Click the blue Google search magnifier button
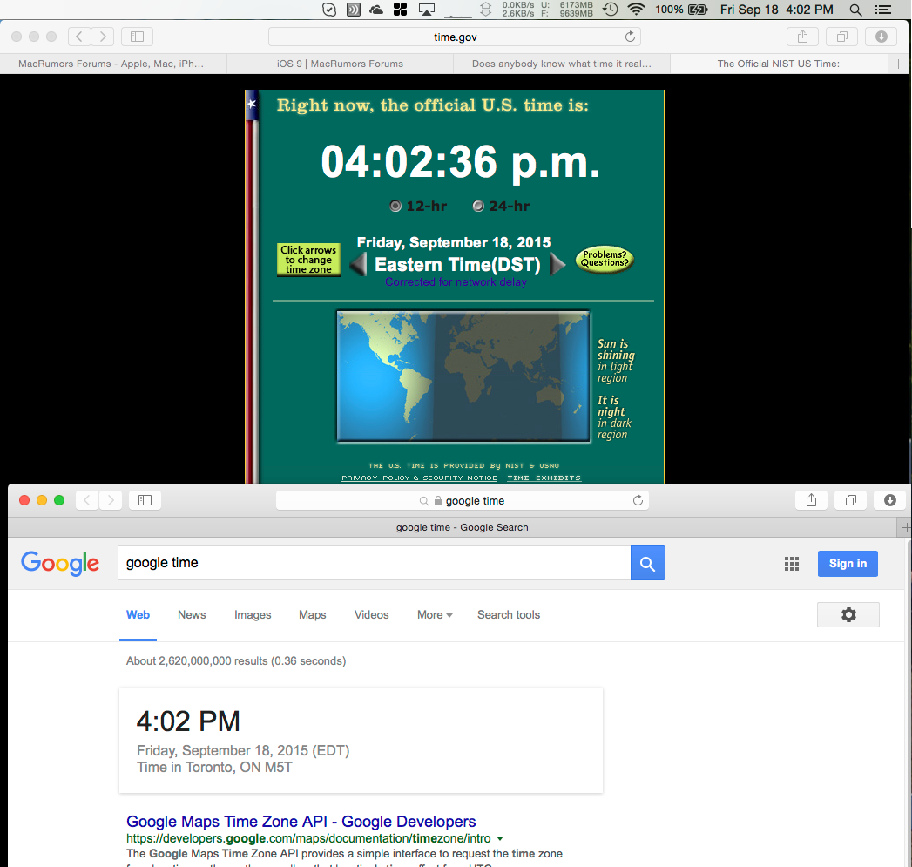The height and width of the screenshot is (867, 912). coord(648,563)
